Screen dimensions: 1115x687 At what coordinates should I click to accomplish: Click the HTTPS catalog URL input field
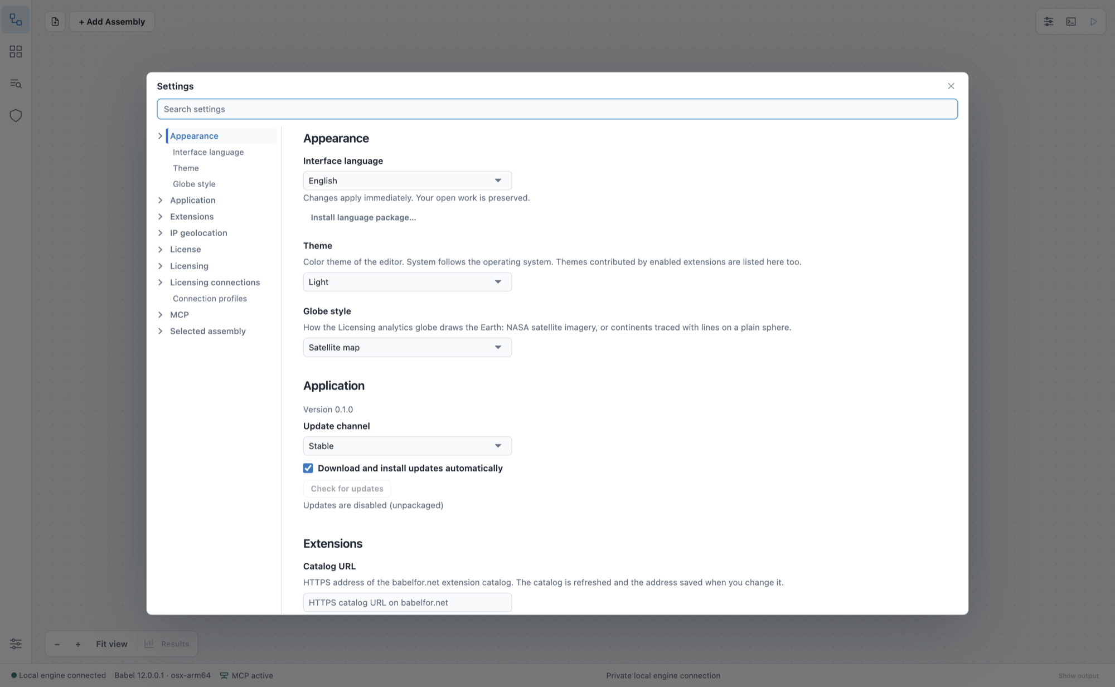407,602
